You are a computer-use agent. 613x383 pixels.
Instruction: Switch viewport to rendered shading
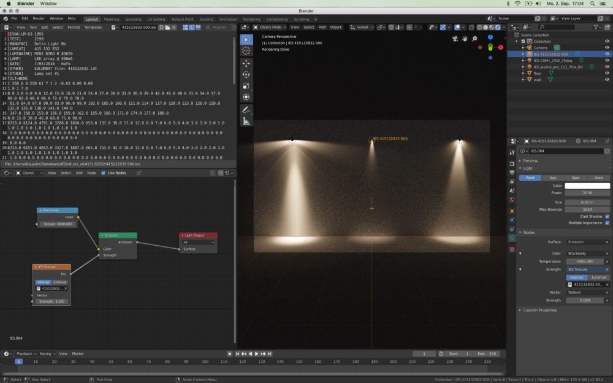coord(498,28)
